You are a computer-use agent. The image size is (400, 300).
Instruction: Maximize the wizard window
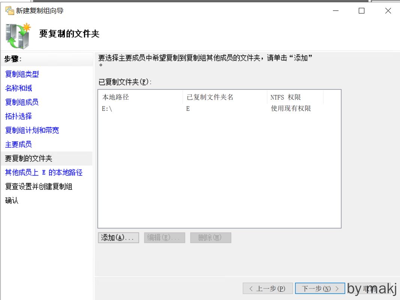(x=361, y=11)
